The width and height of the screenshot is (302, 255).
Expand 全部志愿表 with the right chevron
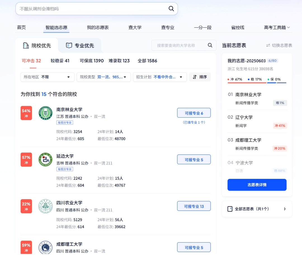(285, 209)
